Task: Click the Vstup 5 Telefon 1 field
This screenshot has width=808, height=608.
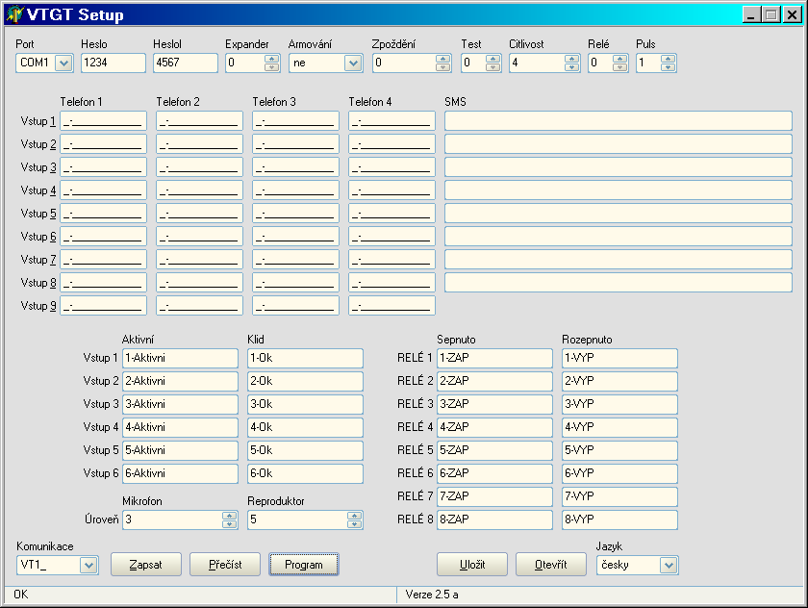Action: tap(103, 214)
